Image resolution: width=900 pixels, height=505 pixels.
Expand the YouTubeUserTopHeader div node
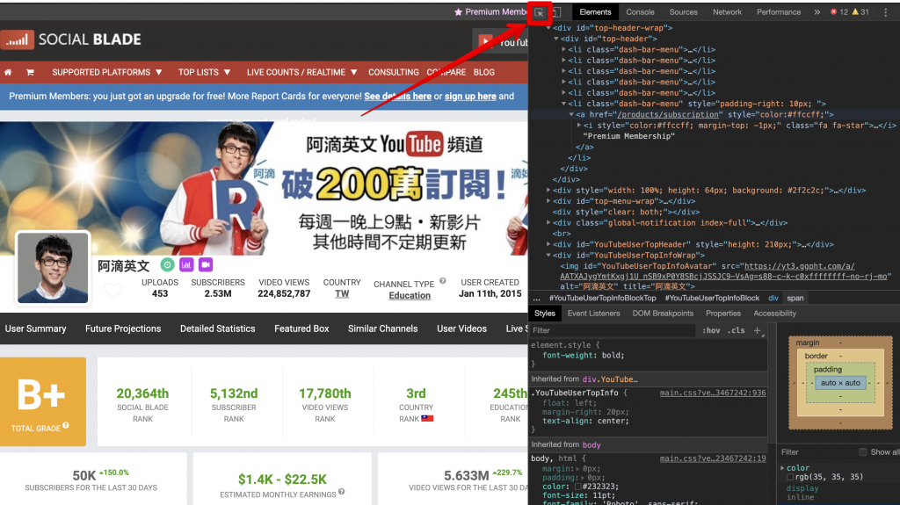coord(548,244)
